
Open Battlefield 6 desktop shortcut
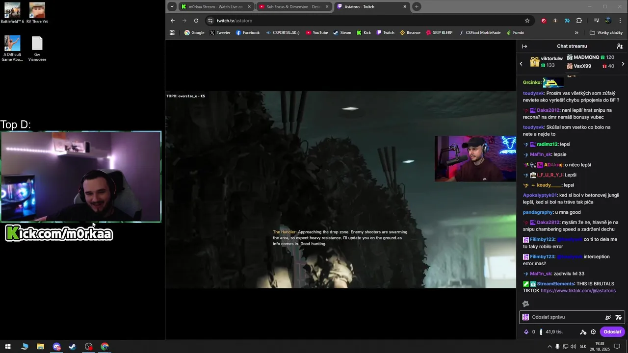(x=12, y=13)
